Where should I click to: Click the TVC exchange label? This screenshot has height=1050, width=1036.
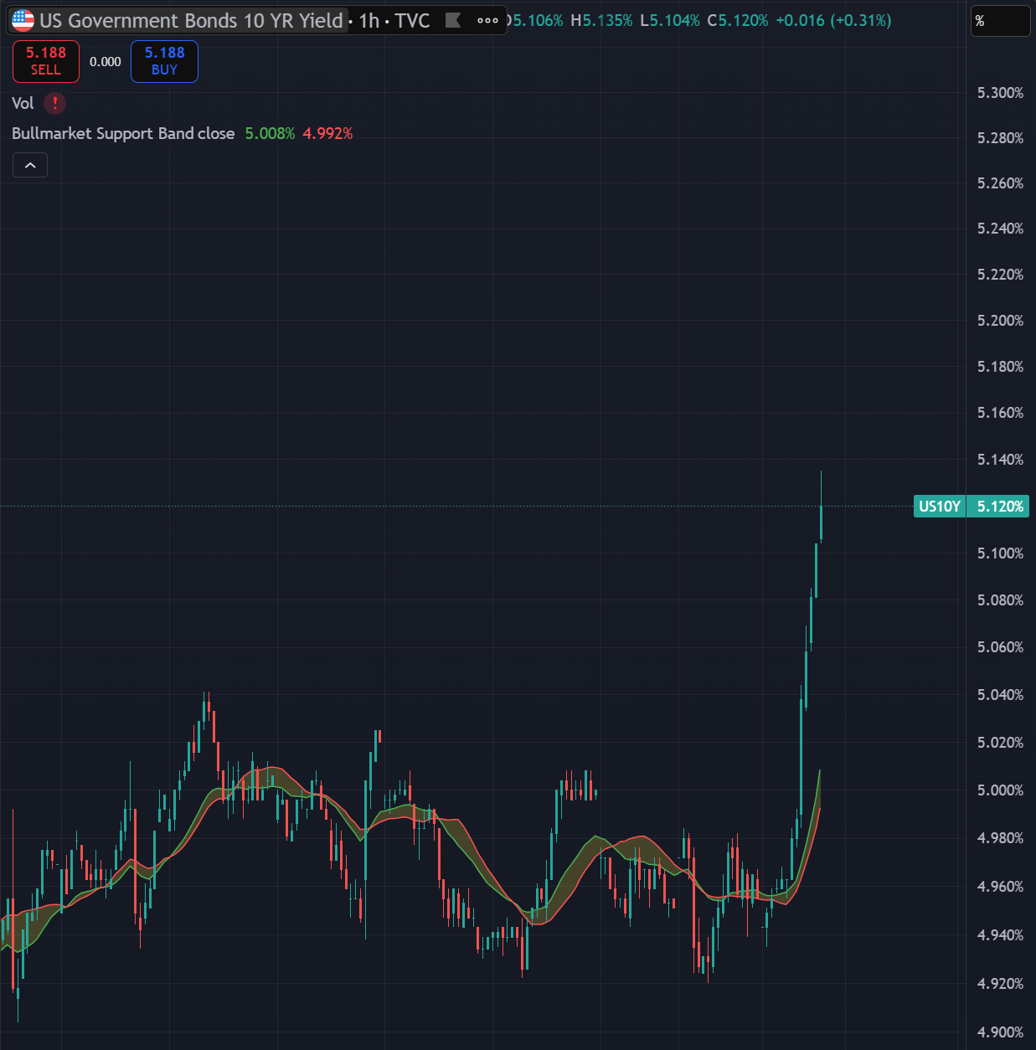[x=412, y=20]
